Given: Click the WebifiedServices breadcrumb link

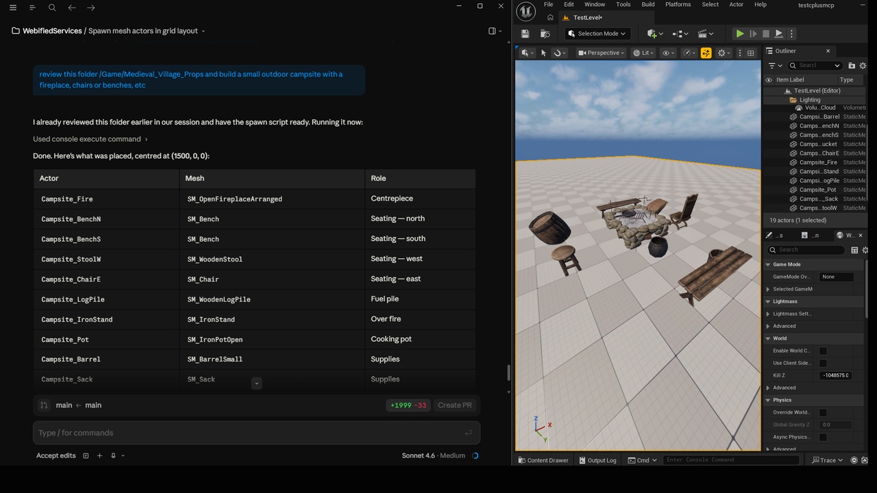Looking at the screenshot, I should pyautogui.click(x=52, y=31).
